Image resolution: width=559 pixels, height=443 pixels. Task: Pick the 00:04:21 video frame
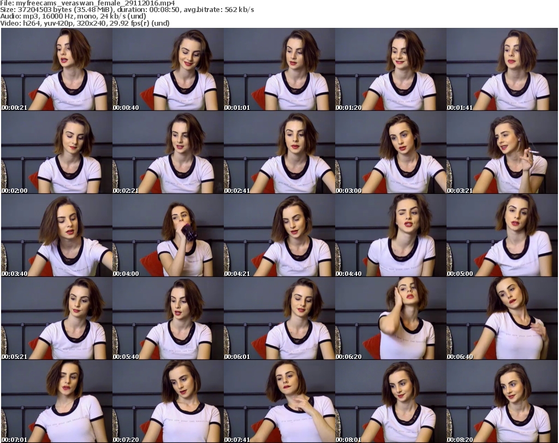coord(279,236)
